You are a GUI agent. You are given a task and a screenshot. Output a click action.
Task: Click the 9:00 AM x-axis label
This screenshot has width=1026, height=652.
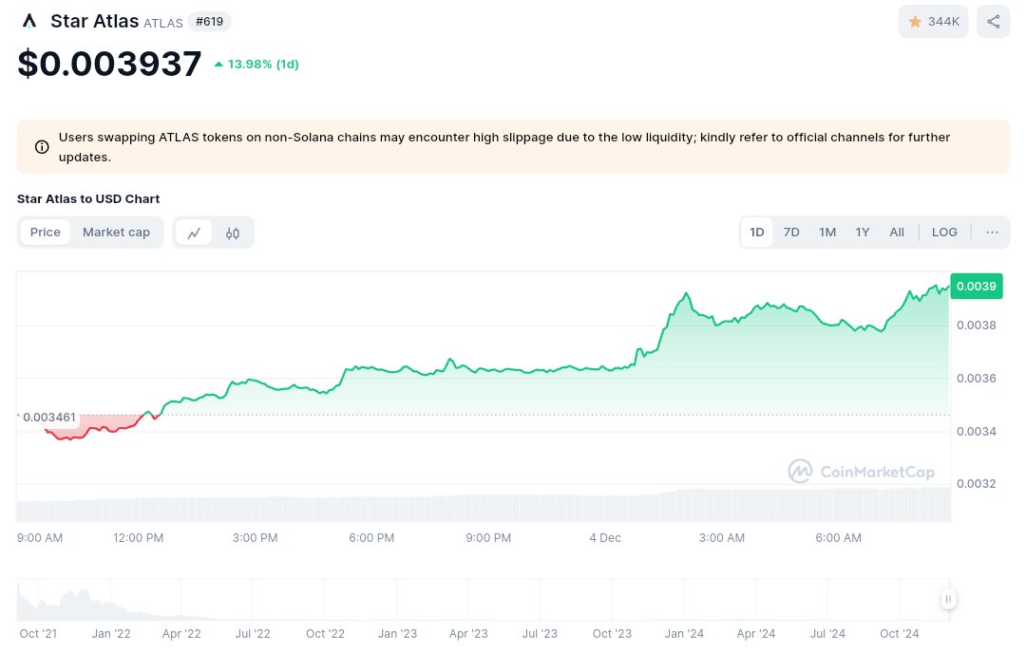point(40,537)
